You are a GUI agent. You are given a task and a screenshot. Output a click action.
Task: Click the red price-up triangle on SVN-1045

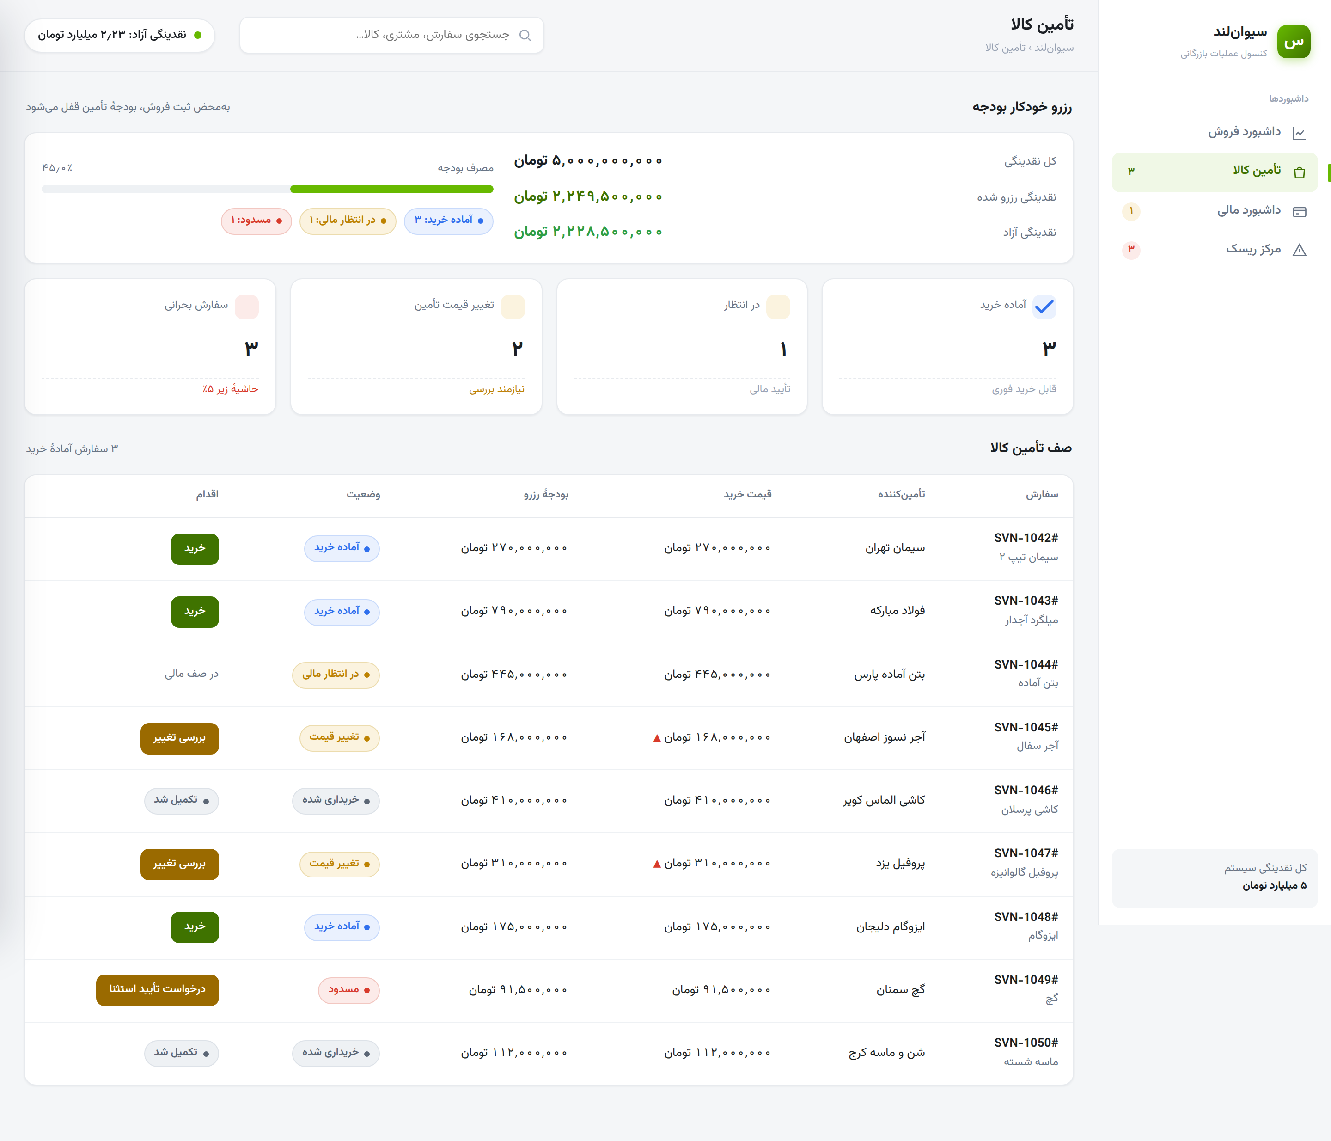[x=657, y=738]
